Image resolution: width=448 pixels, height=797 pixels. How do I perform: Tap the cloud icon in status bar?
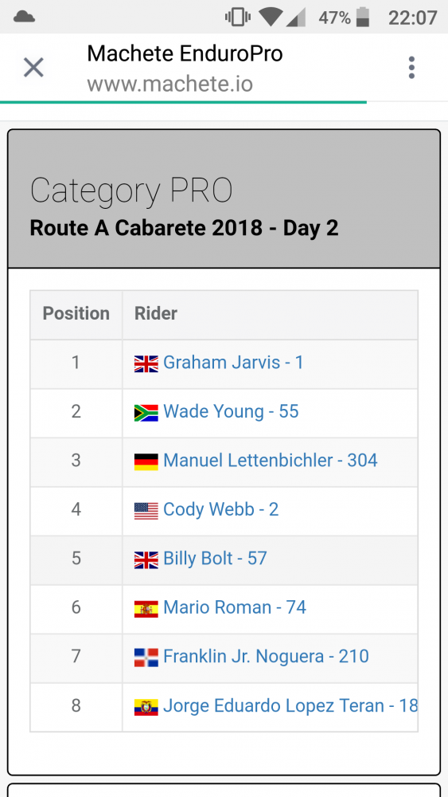pyautogui.click(x=24, y=18)
